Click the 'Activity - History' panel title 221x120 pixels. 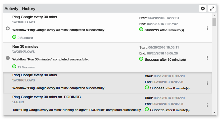point(20,9)
